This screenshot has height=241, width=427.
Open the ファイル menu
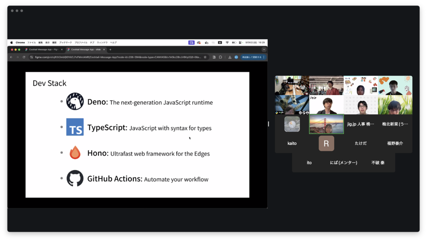(32, 42)
